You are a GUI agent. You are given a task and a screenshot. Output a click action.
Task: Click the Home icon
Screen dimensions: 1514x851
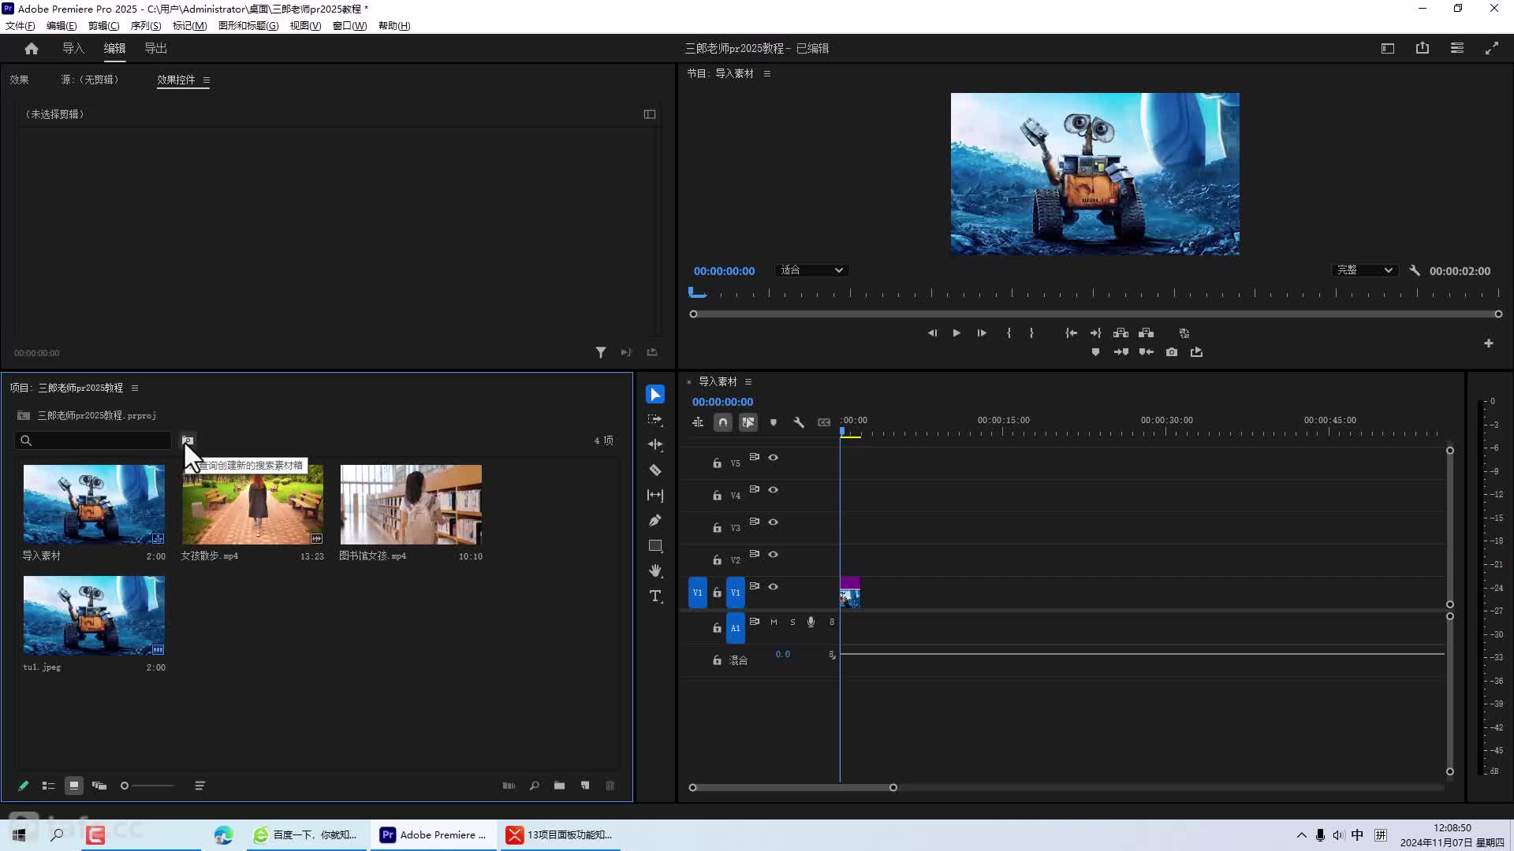(32, 48)
